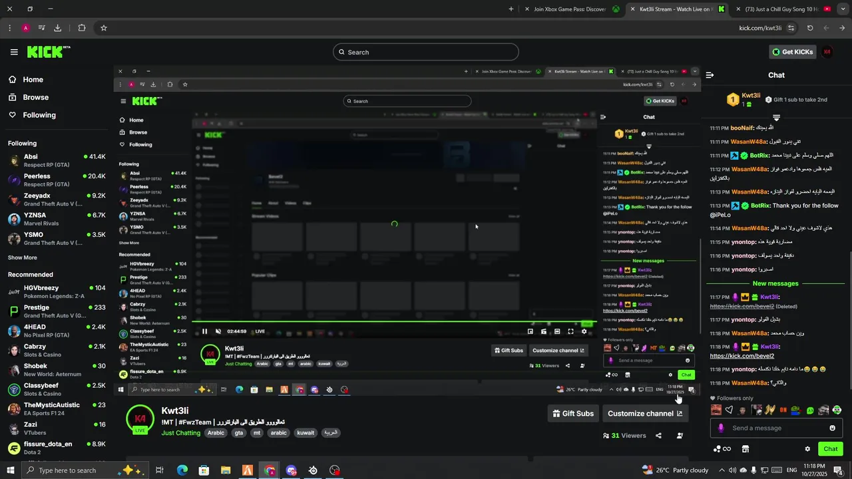Expand the gift leaderboard under Kwt3li
Viewport: 852px width, 479px height.
coord(776,118)
